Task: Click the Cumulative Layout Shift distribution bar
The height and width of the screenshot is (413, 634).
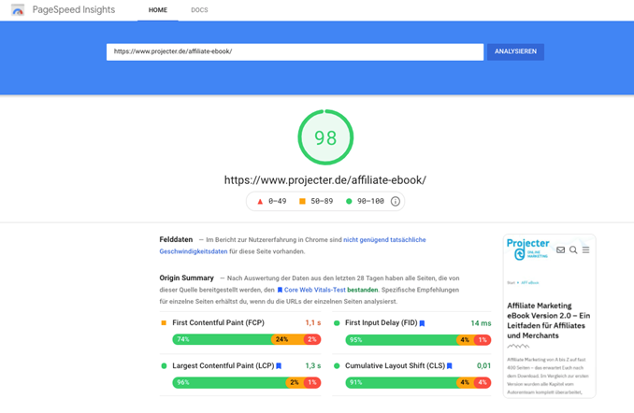Action: click(x=418, y=382)
